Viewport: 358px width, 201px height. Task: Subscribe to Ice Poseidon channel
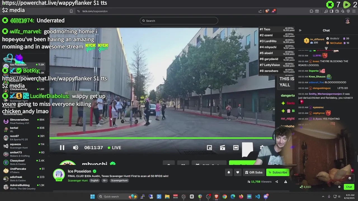pos(278,173)
